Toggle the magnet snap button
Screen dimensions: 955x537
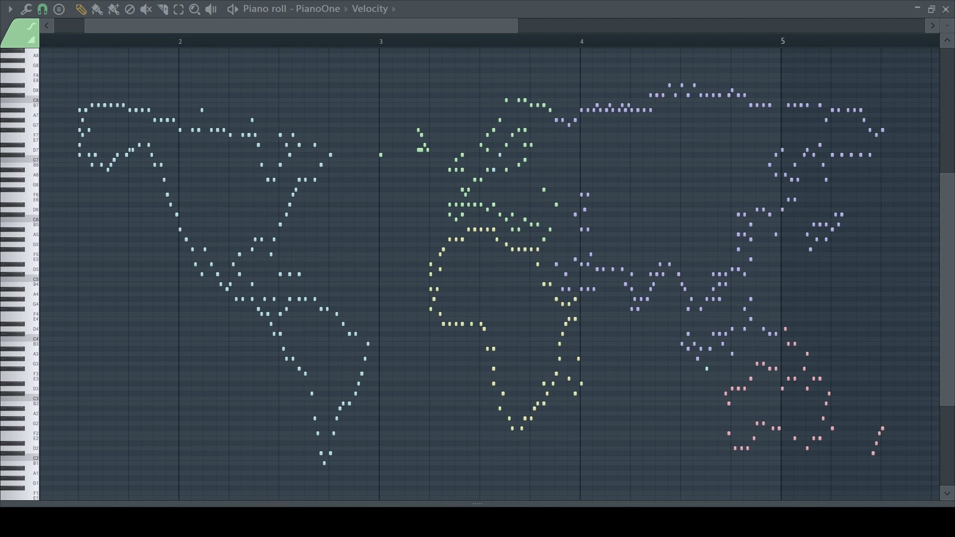tap(42, 9)
